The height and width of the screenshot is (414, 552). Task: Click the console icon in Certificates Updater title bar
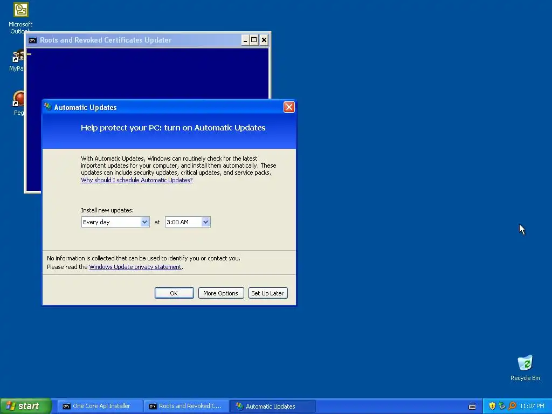[x=32, y=40]
